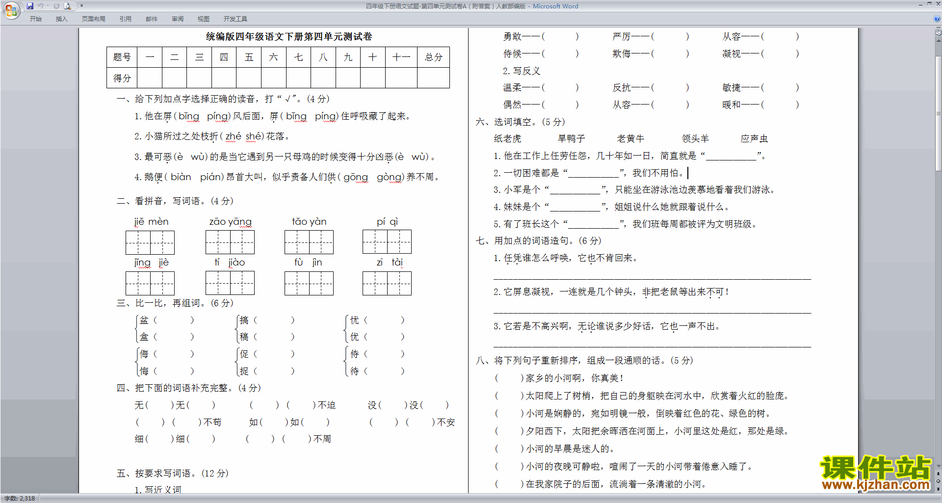
Task: Go to the 开发工具 ribbon tab
Action: (235, 19)
